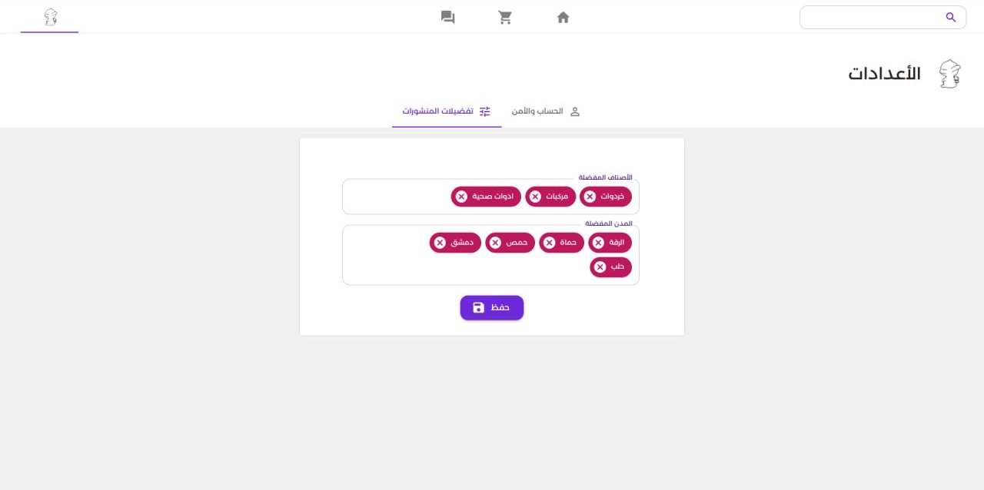Viewport: 984px width, 490px height.
Task: Open the shopping cart icon
Action: 505,17
